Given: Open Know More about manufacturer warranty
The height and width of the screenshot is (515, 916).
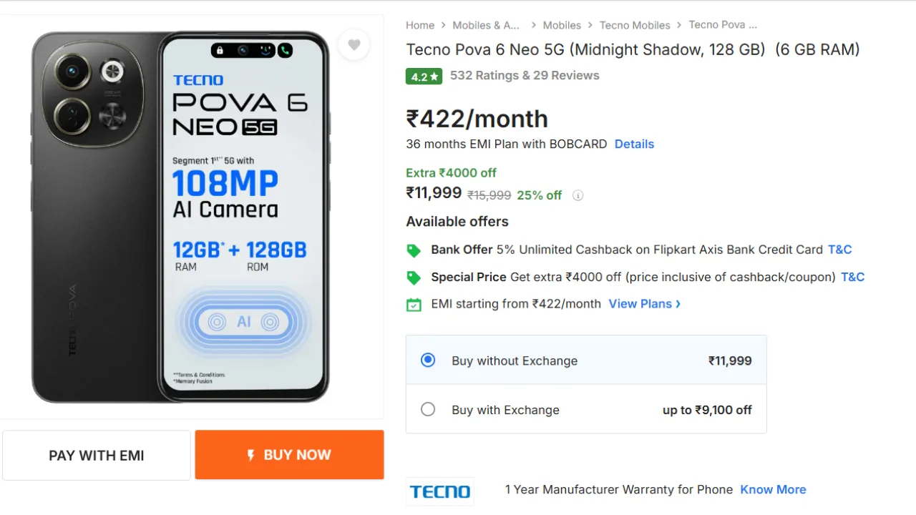Looking at the screenshot, I should click(x=773, y=489).
